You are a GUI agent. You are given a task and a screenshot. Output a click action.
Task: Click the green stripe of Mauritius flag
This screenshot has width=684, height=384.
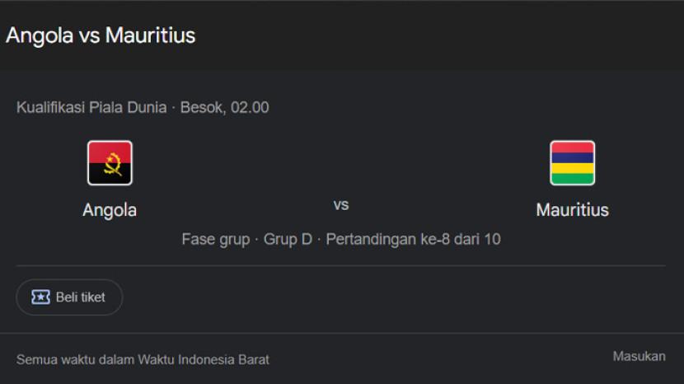click(x=572, y=177)
